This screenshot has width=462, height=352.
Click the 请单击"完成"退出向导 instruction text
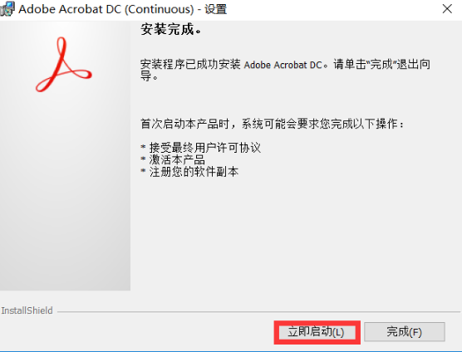(x=381, y=64)
